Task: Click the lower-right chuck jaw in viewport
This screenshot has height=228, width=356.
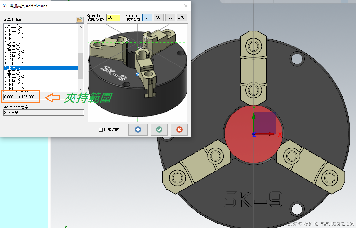Action: coord(311,167)
